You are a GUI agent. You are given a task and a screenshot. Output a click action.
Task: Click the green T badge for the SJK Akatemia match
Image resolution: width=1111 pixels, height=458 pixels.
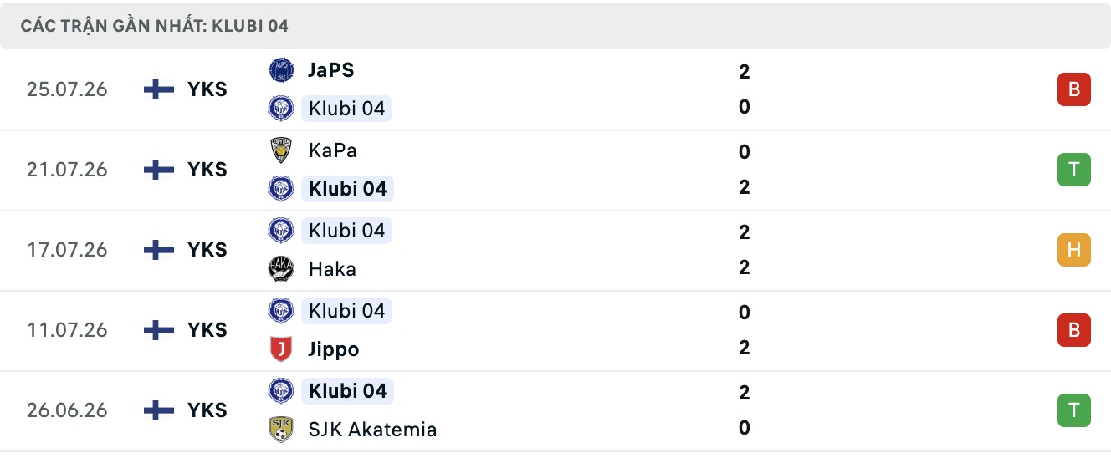[x=1074, y=410]
